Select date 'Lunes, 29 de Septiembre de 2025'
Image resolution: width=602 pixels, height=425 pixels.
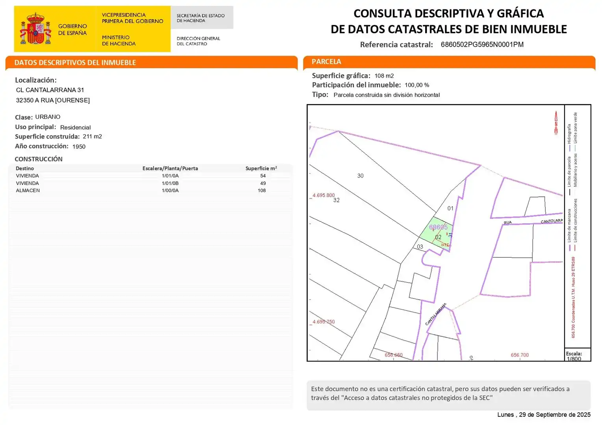[544, 414]
